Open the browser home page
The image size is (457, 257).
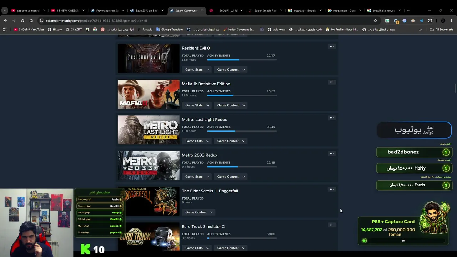click(31, 21)
